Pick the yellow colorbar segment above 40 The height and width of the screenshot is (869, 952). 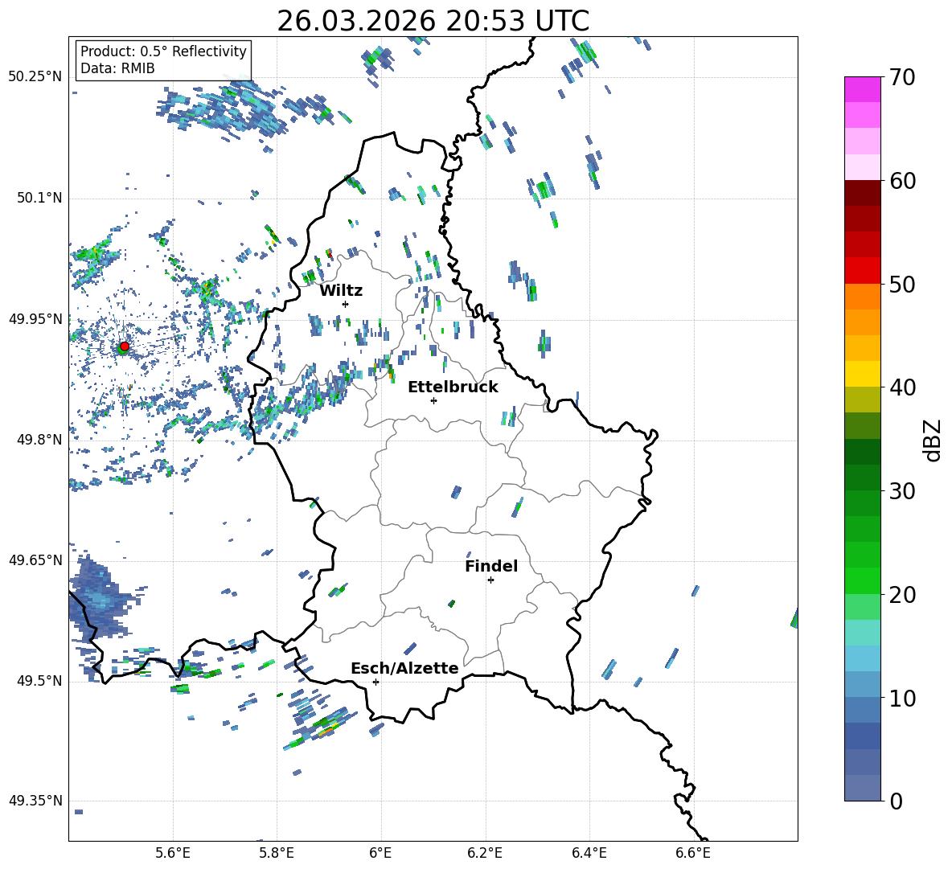point(863,374)
